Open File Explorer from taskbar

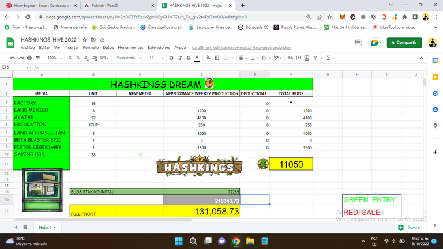(250, 241)
